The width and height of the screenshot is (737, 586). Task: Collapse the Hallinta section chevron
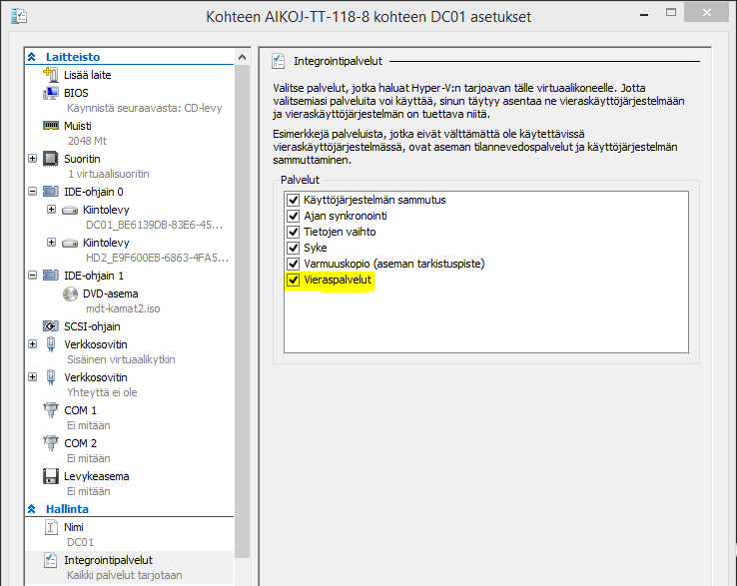pos(32,509)
